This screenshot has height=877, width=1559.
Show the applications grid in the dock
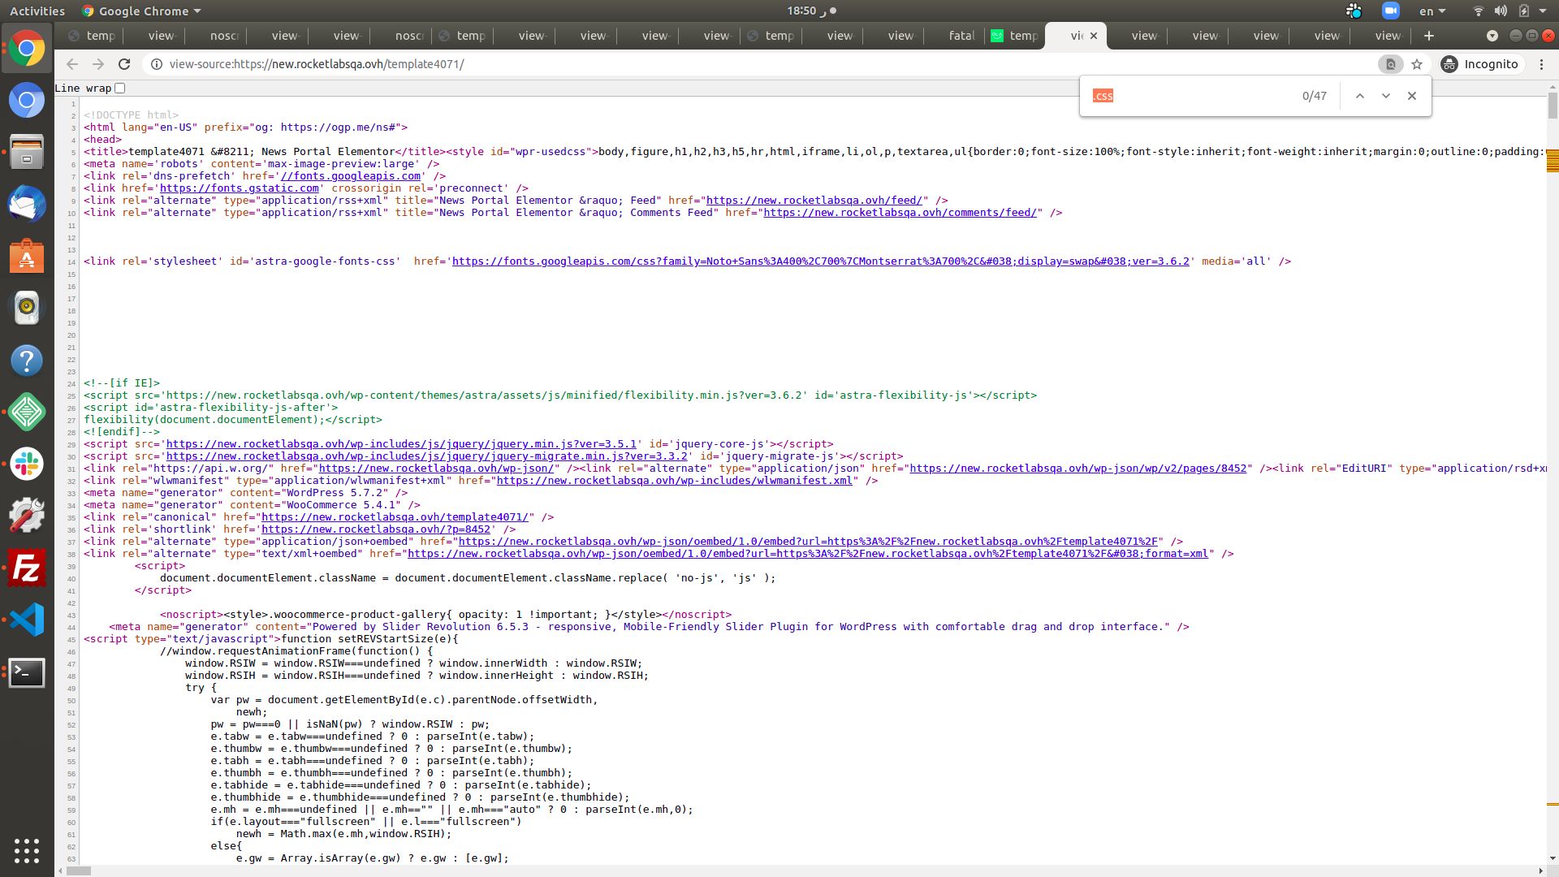27,851
